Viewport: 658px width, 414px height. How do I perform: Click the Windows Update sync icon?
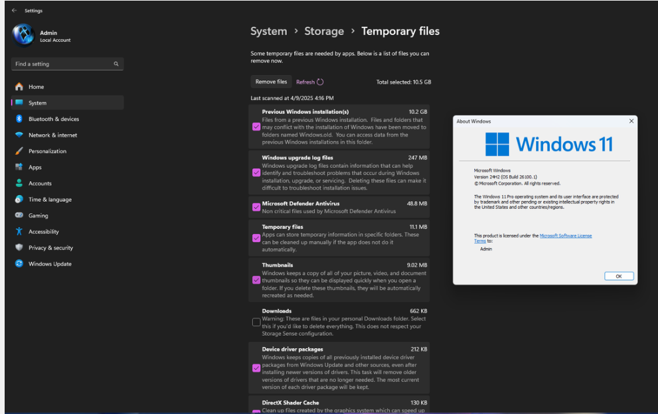[x=19, y=263]
